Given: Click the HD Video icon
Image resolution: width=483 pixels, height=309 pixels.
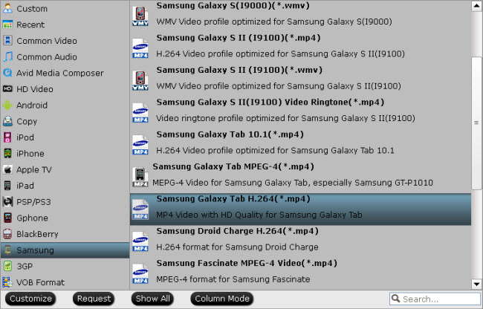Looking at the screenshot, I should click(x=7, y=89).
